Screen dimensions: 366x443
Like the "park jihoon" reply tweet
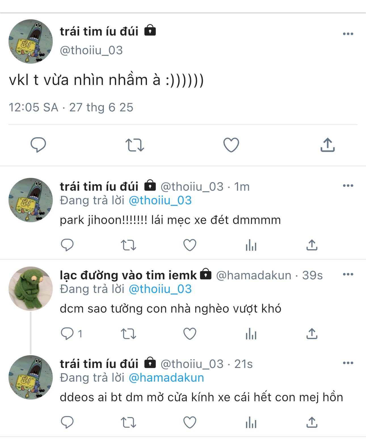tap(190, 245)
